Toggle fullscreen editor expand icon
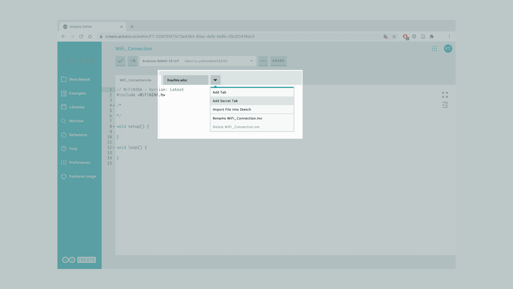This screenshot has width=513, height=289. 445,95
